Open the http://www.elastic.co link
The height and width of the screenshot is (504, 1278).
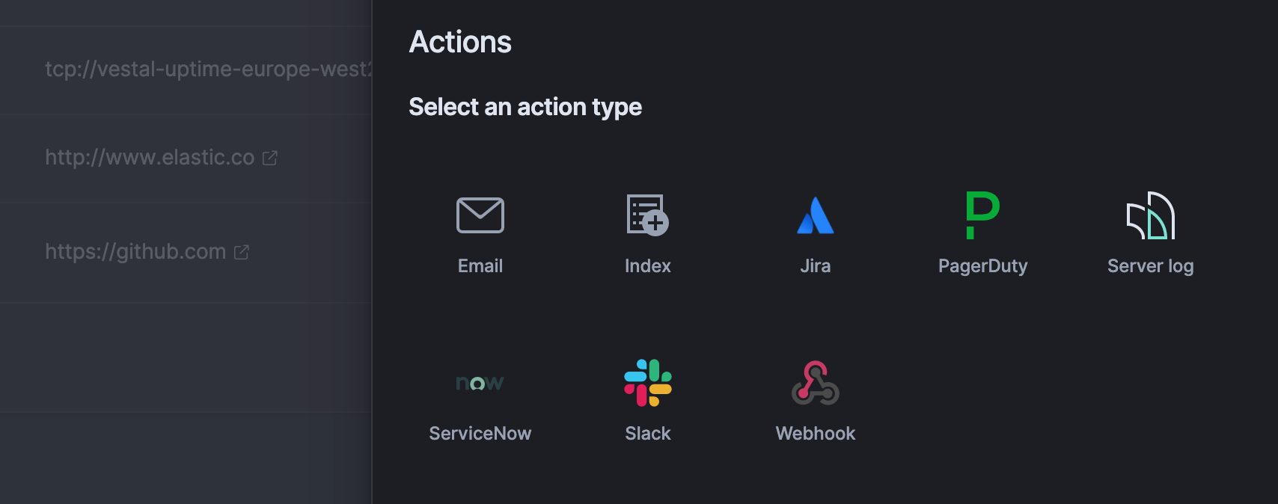150,157
